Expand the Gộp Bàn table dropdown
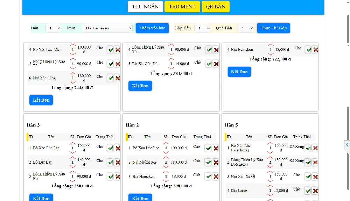The image size is (350, 201). click(202, 28)
